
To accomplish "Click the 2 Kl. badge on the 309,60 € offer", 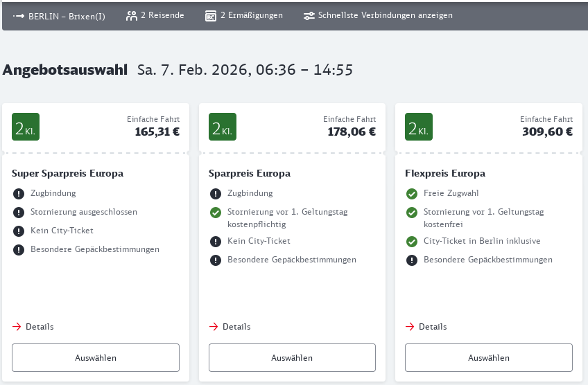I will [419, 127].
